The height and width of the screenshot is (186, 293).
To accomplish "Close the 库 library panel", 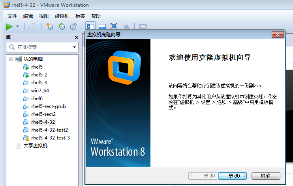I will pyautogui.click(x=77, y=38).
